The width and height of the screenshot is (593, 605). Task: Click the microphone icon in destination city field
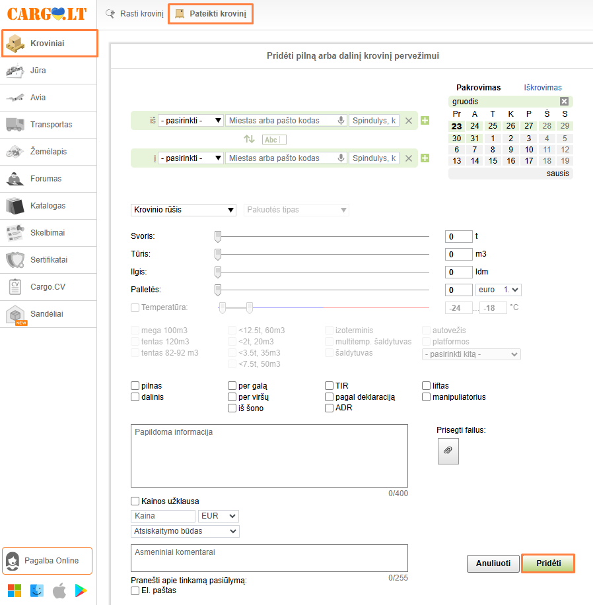[341, 158]
